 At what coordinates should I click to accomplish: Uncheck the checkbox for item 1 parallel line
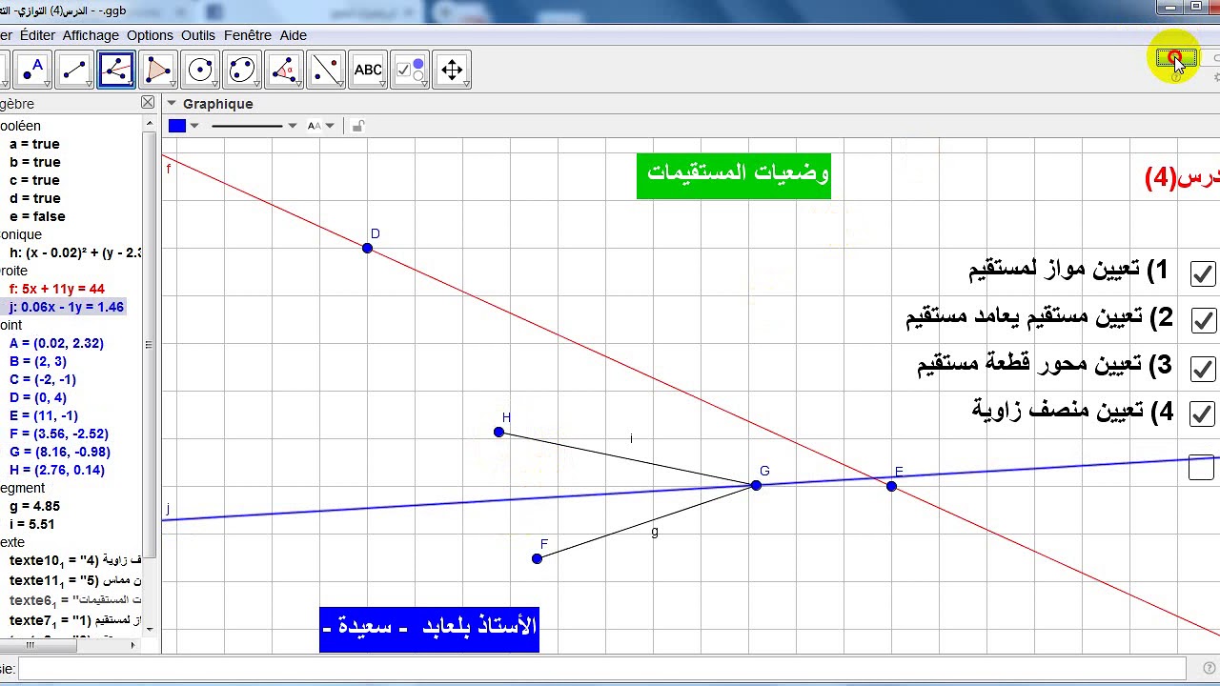1203,273
